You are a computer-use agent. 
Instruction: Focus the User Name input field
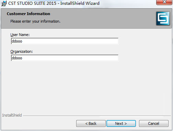click(65, 41)
